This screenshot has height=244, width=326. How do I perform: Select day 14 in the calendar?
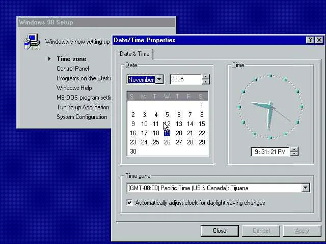tap(190, 124)
